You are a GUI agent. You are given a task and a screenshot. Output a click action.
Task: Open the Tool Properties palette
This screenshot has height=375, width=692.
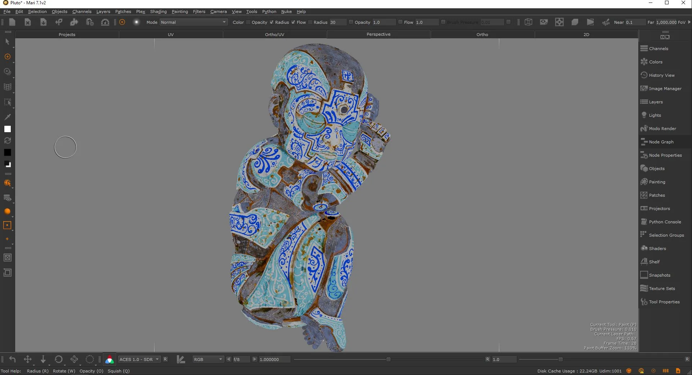pos(665,302)
